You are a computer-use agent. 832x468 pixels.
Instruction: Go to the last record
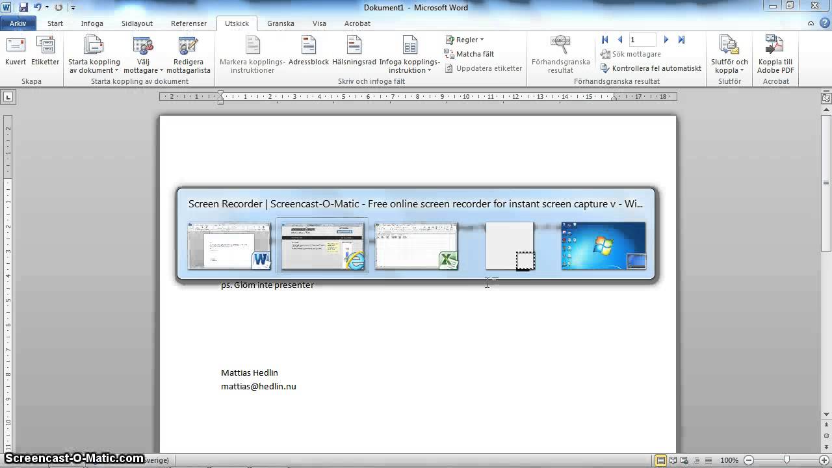[x=681, y=40]
